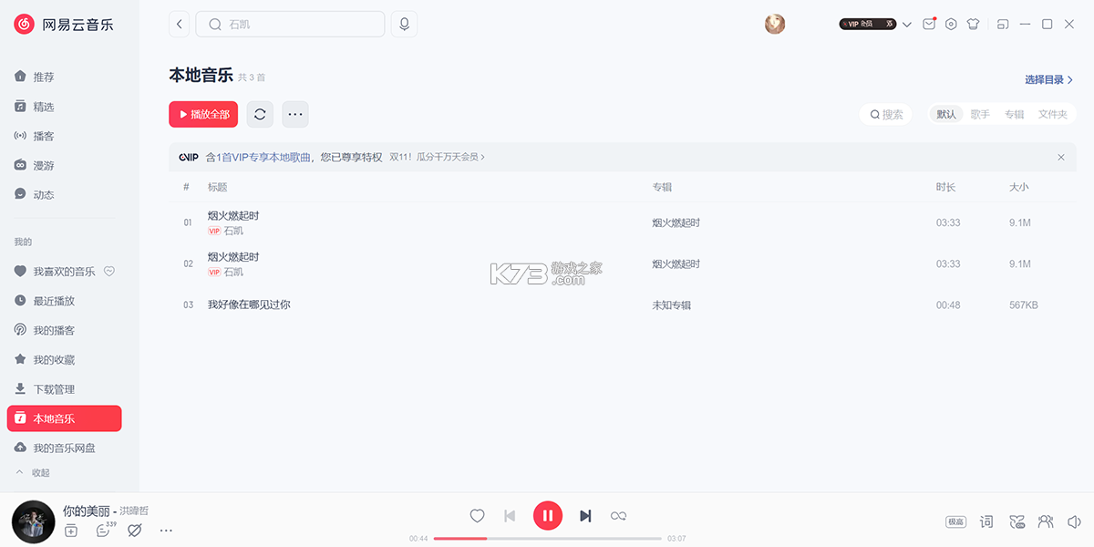
Task: Open lyrics with 词 icon
Action: point(986,521)
